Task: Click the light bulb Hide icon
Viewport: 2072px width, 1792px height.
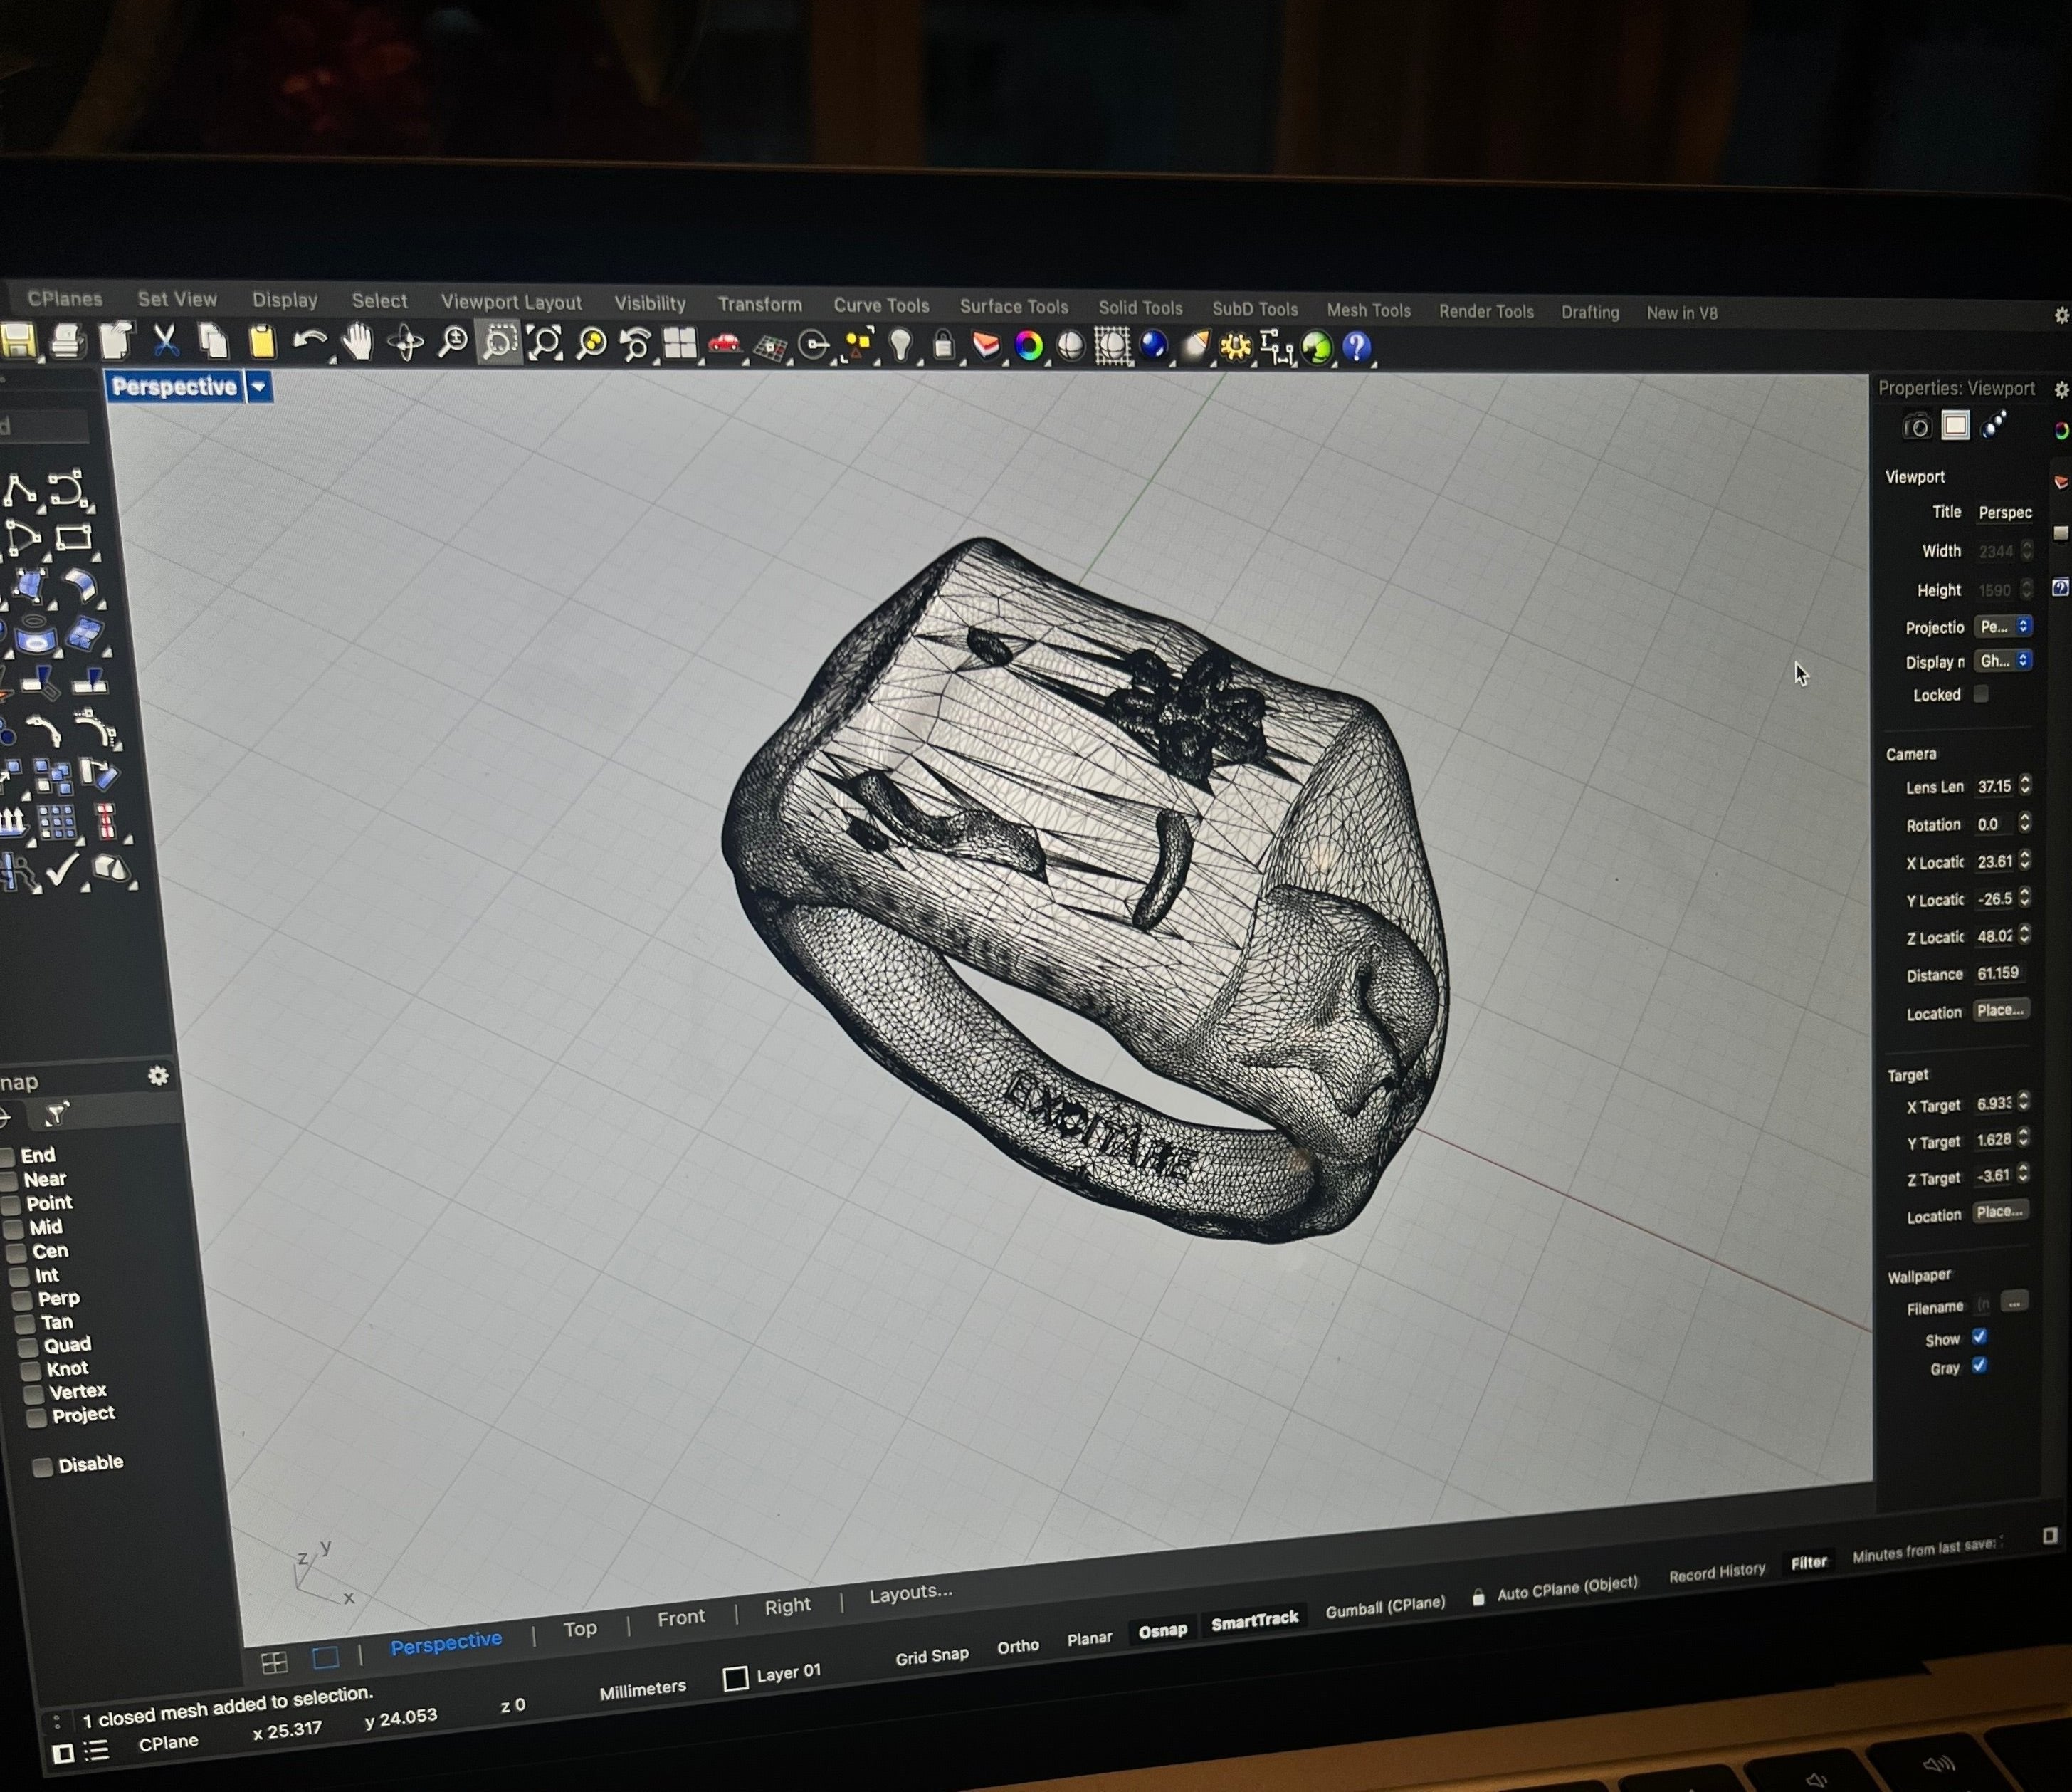Action: (x=901, y=345)
